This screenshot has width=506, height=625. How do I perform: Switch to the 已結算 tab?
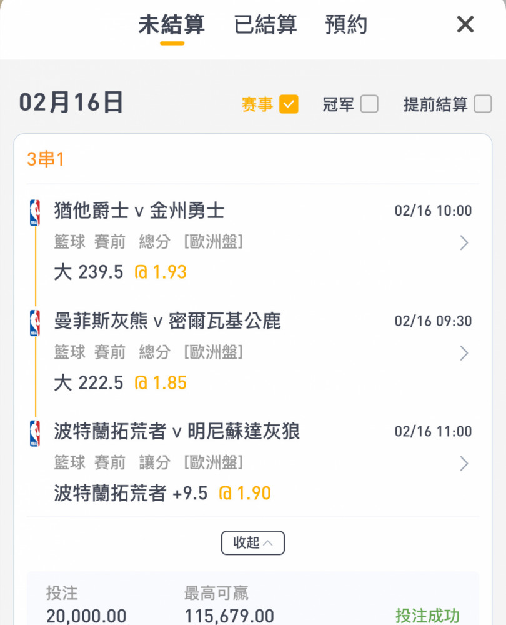tap(265, 24)
